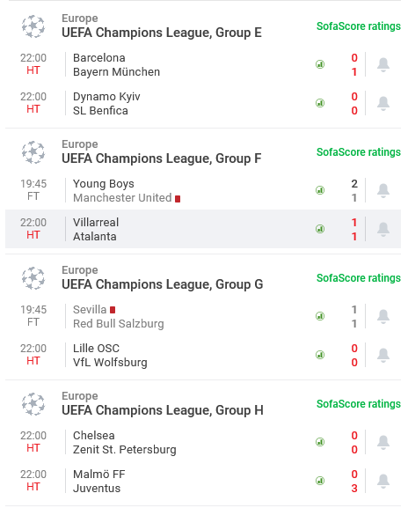Open UEFA Champions League, Group H heading
The image size is (408, 508).
(163, 410)
